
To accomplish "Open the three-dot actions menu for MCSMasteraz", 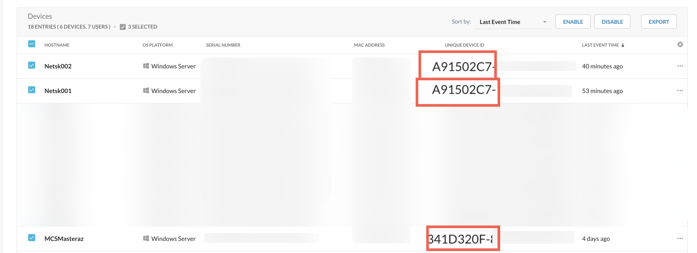I will coord(680,238).
